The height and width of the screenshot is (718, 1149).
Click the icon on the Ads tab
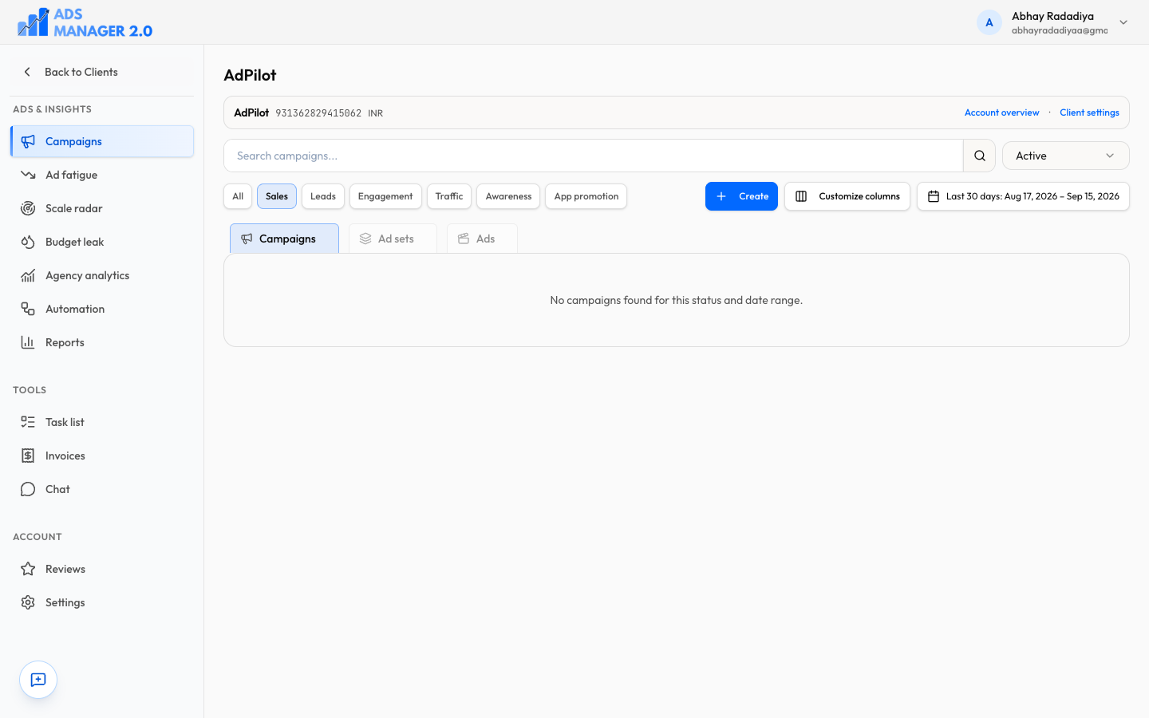[x=464, y=239]
